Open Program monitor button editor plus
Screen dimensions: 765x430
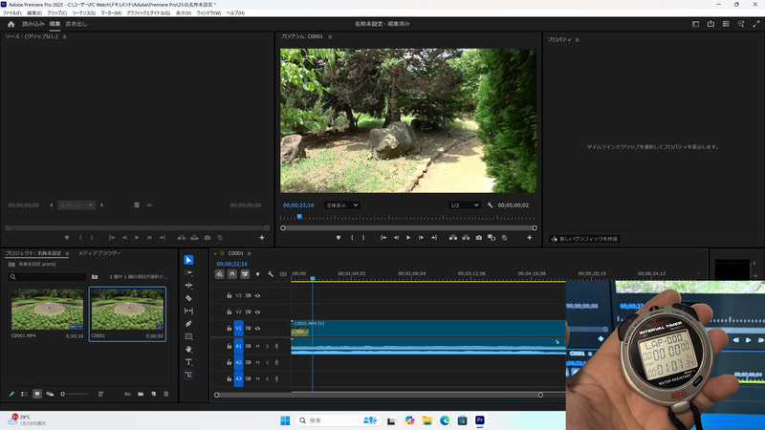point(530,237)
